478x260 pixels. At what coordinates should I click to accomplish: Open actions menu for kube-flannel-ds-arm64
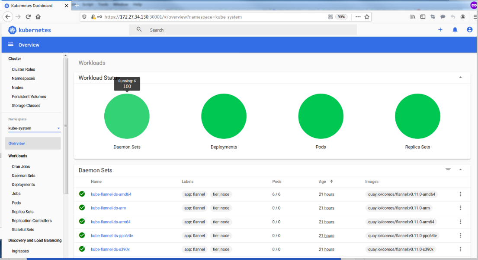point(460,222)
